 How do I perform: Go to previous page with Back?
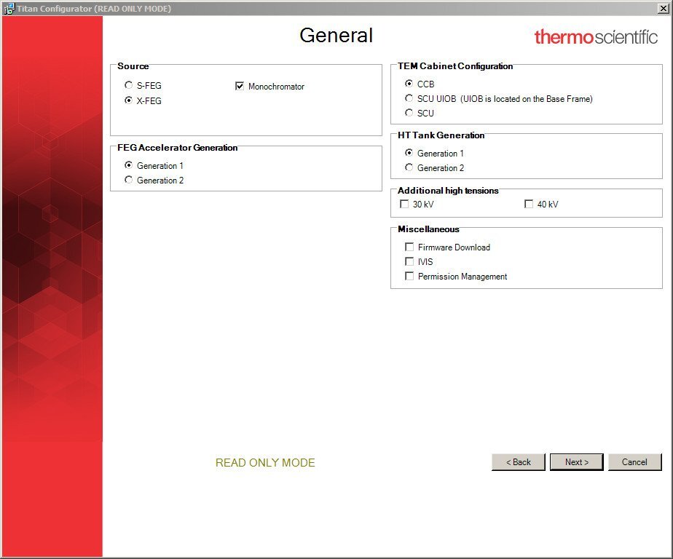[x=519, y=462]
